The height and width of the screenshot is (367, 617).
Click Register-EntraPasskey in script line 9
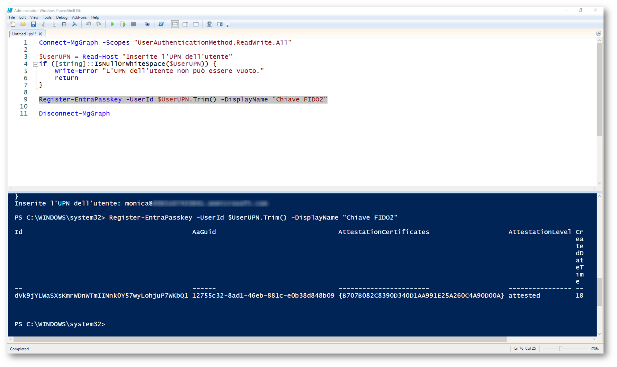point(80,99)
